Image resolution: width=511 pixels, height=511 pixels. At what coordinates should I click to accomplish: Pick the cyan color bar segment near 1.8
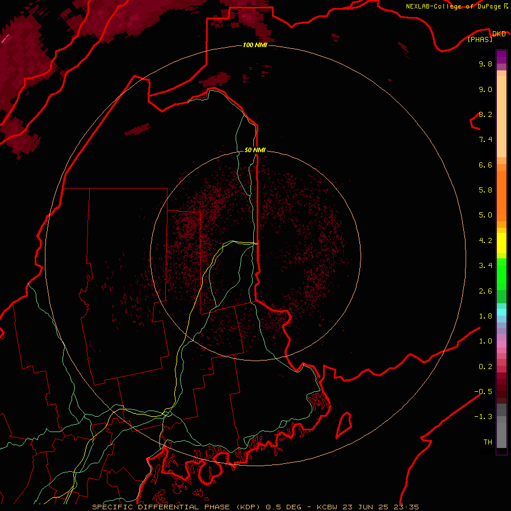pos(501,312)
